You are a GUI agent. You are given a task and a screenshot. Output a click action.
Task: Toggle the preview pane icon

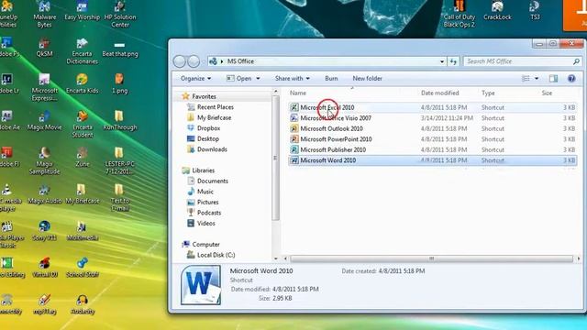[x=553, y=79]
